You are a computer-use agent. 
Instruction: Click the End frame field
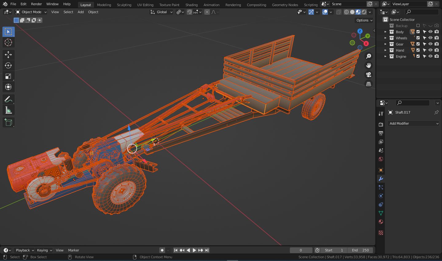click(x=361, y=250)
